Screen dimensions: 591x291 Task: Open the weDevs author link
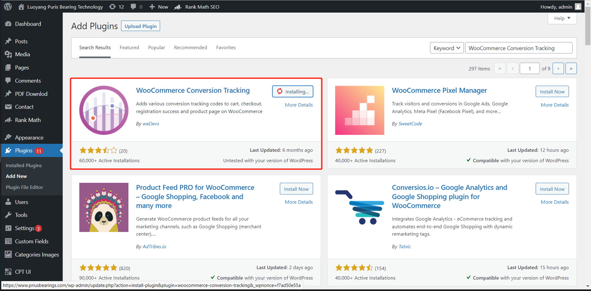(x=151, y=124)
